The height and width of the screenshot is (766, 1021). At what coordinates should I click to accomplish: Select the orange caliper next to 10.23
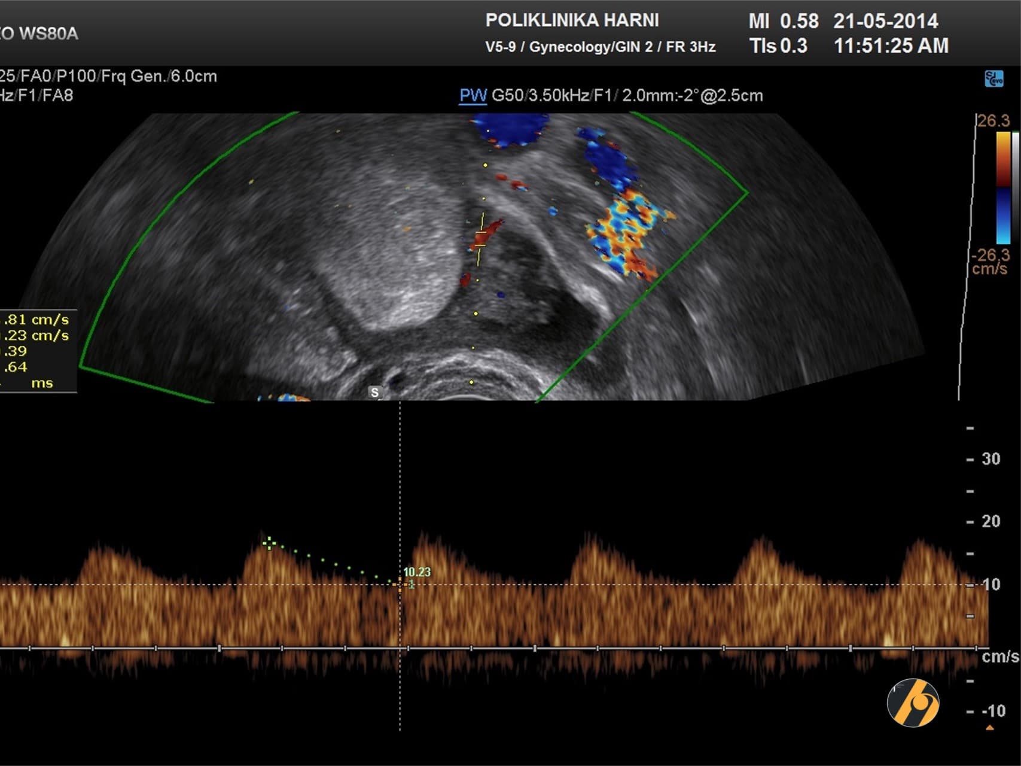point(400,583)
